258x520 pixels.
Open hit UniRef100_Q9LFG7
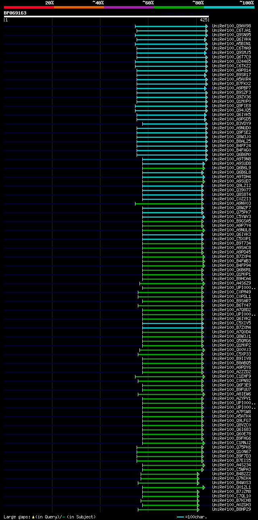[x=231, y=420]
